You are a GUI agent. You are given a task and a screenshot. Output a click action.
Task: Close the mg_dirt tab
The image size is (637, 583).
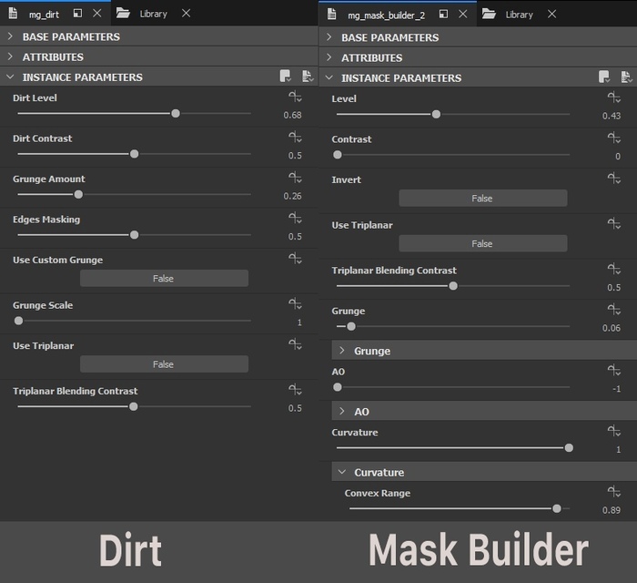pos(96,14)
